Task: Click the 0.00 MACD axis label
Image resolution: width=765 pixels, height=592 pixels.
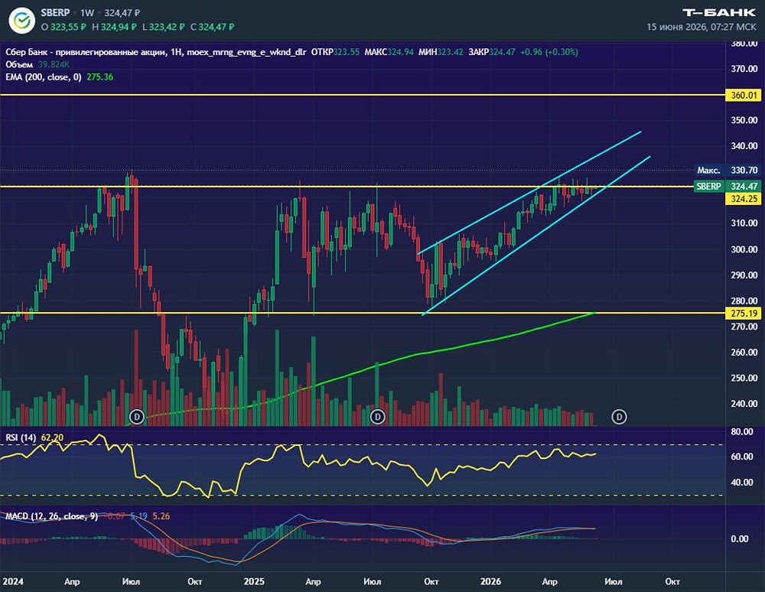Action: 740,539
